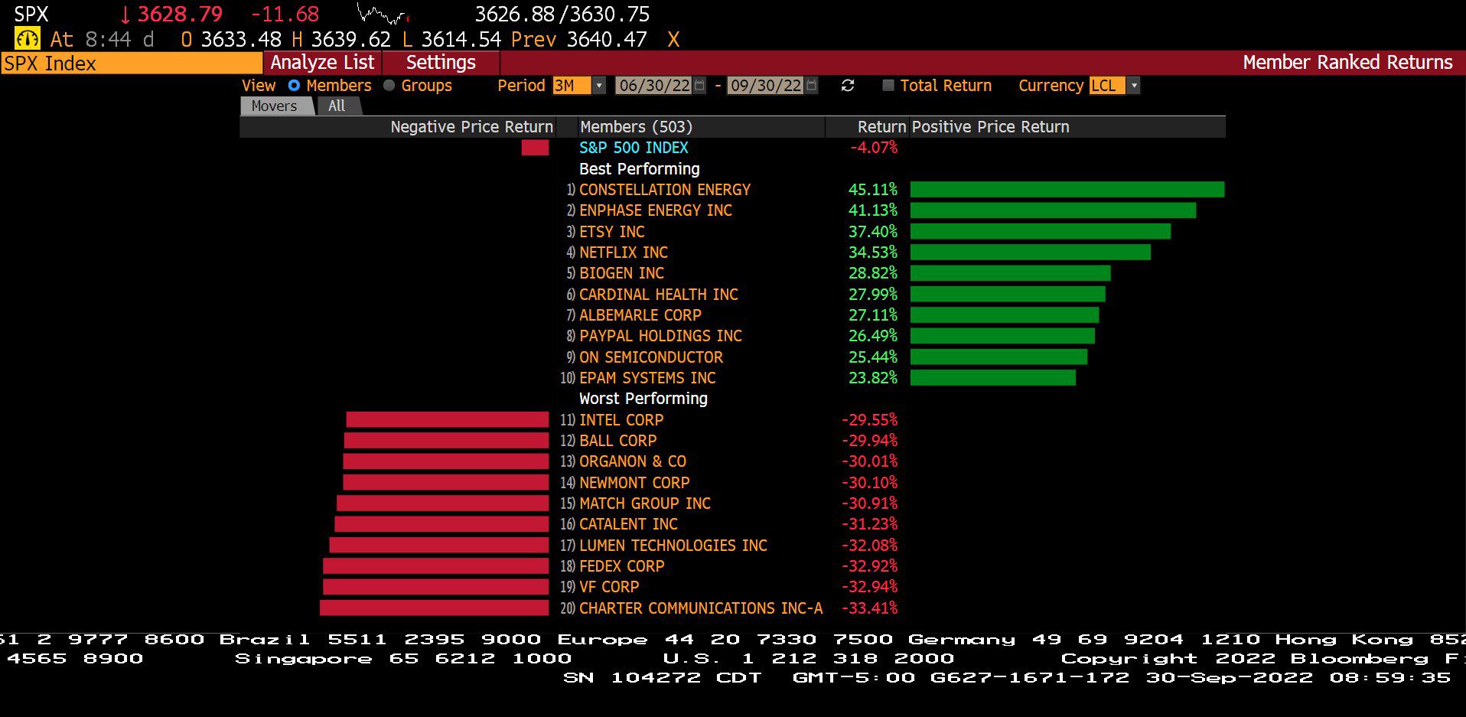Open ENPHASE ENERGY INC member row

click(655, 210)
